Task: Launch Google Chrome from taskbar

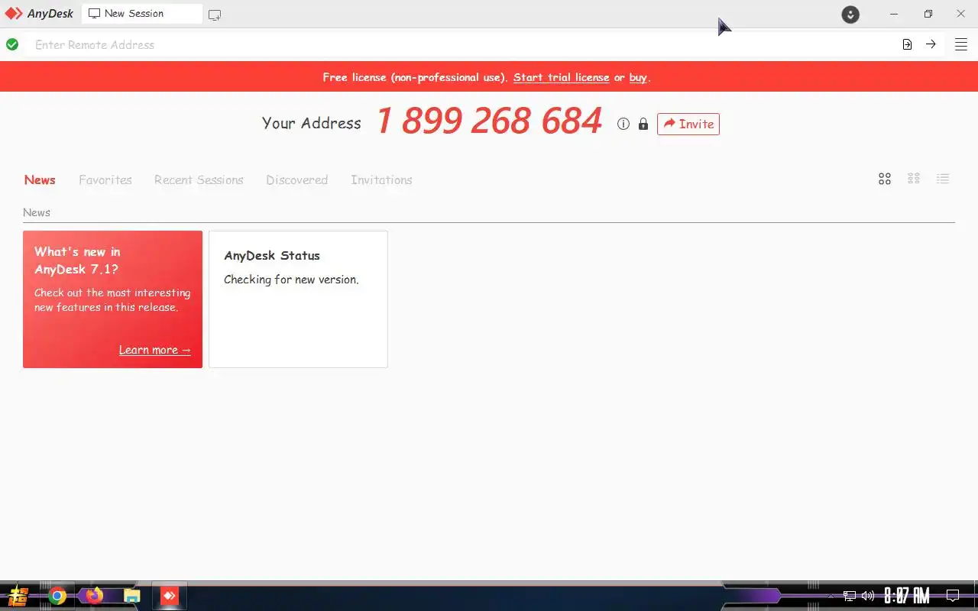Action: coord(57,596)
